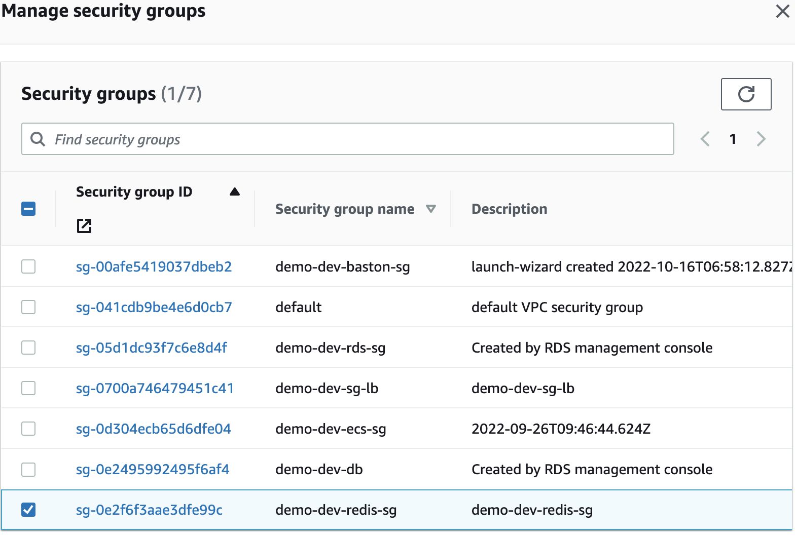Viewport: 795px width, 536px height.
Task: Open link sg-05d1dc93f7c6e8d4f
Action: point(152,348)
